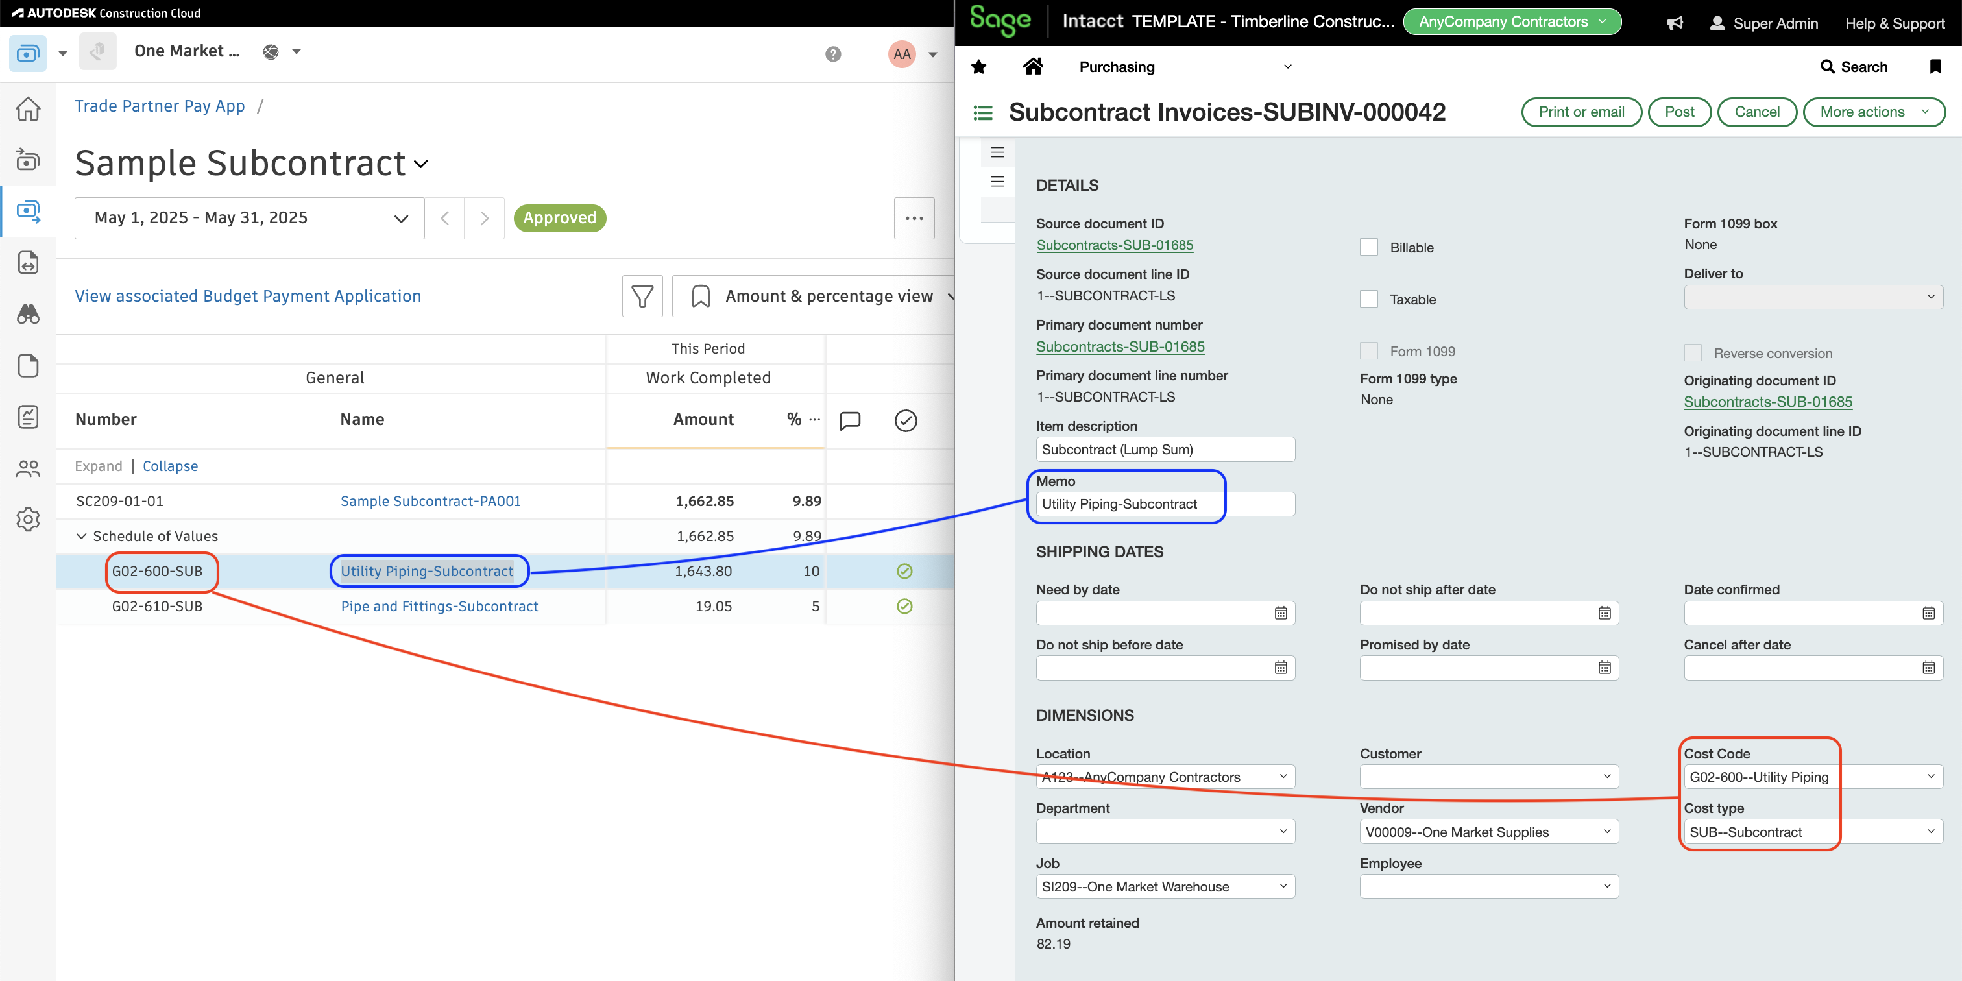Image resolution: width=1962 pixels, height=981 pixels.
Task: Open the Change Order sidebar icon
Action: click(28, 263)
